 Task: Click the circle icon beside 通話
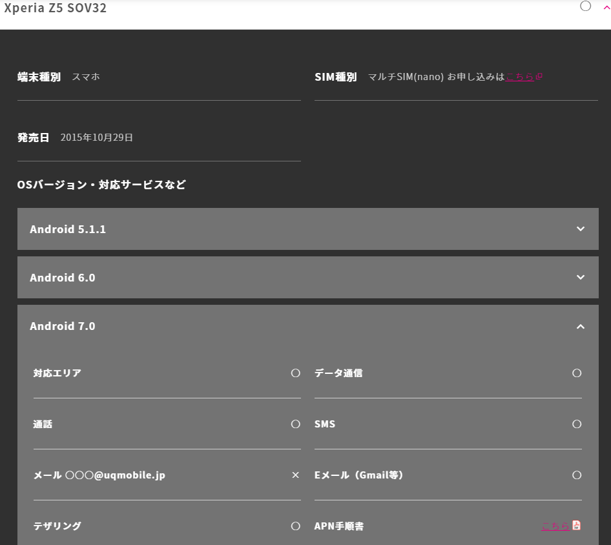[x=296, y=424]
